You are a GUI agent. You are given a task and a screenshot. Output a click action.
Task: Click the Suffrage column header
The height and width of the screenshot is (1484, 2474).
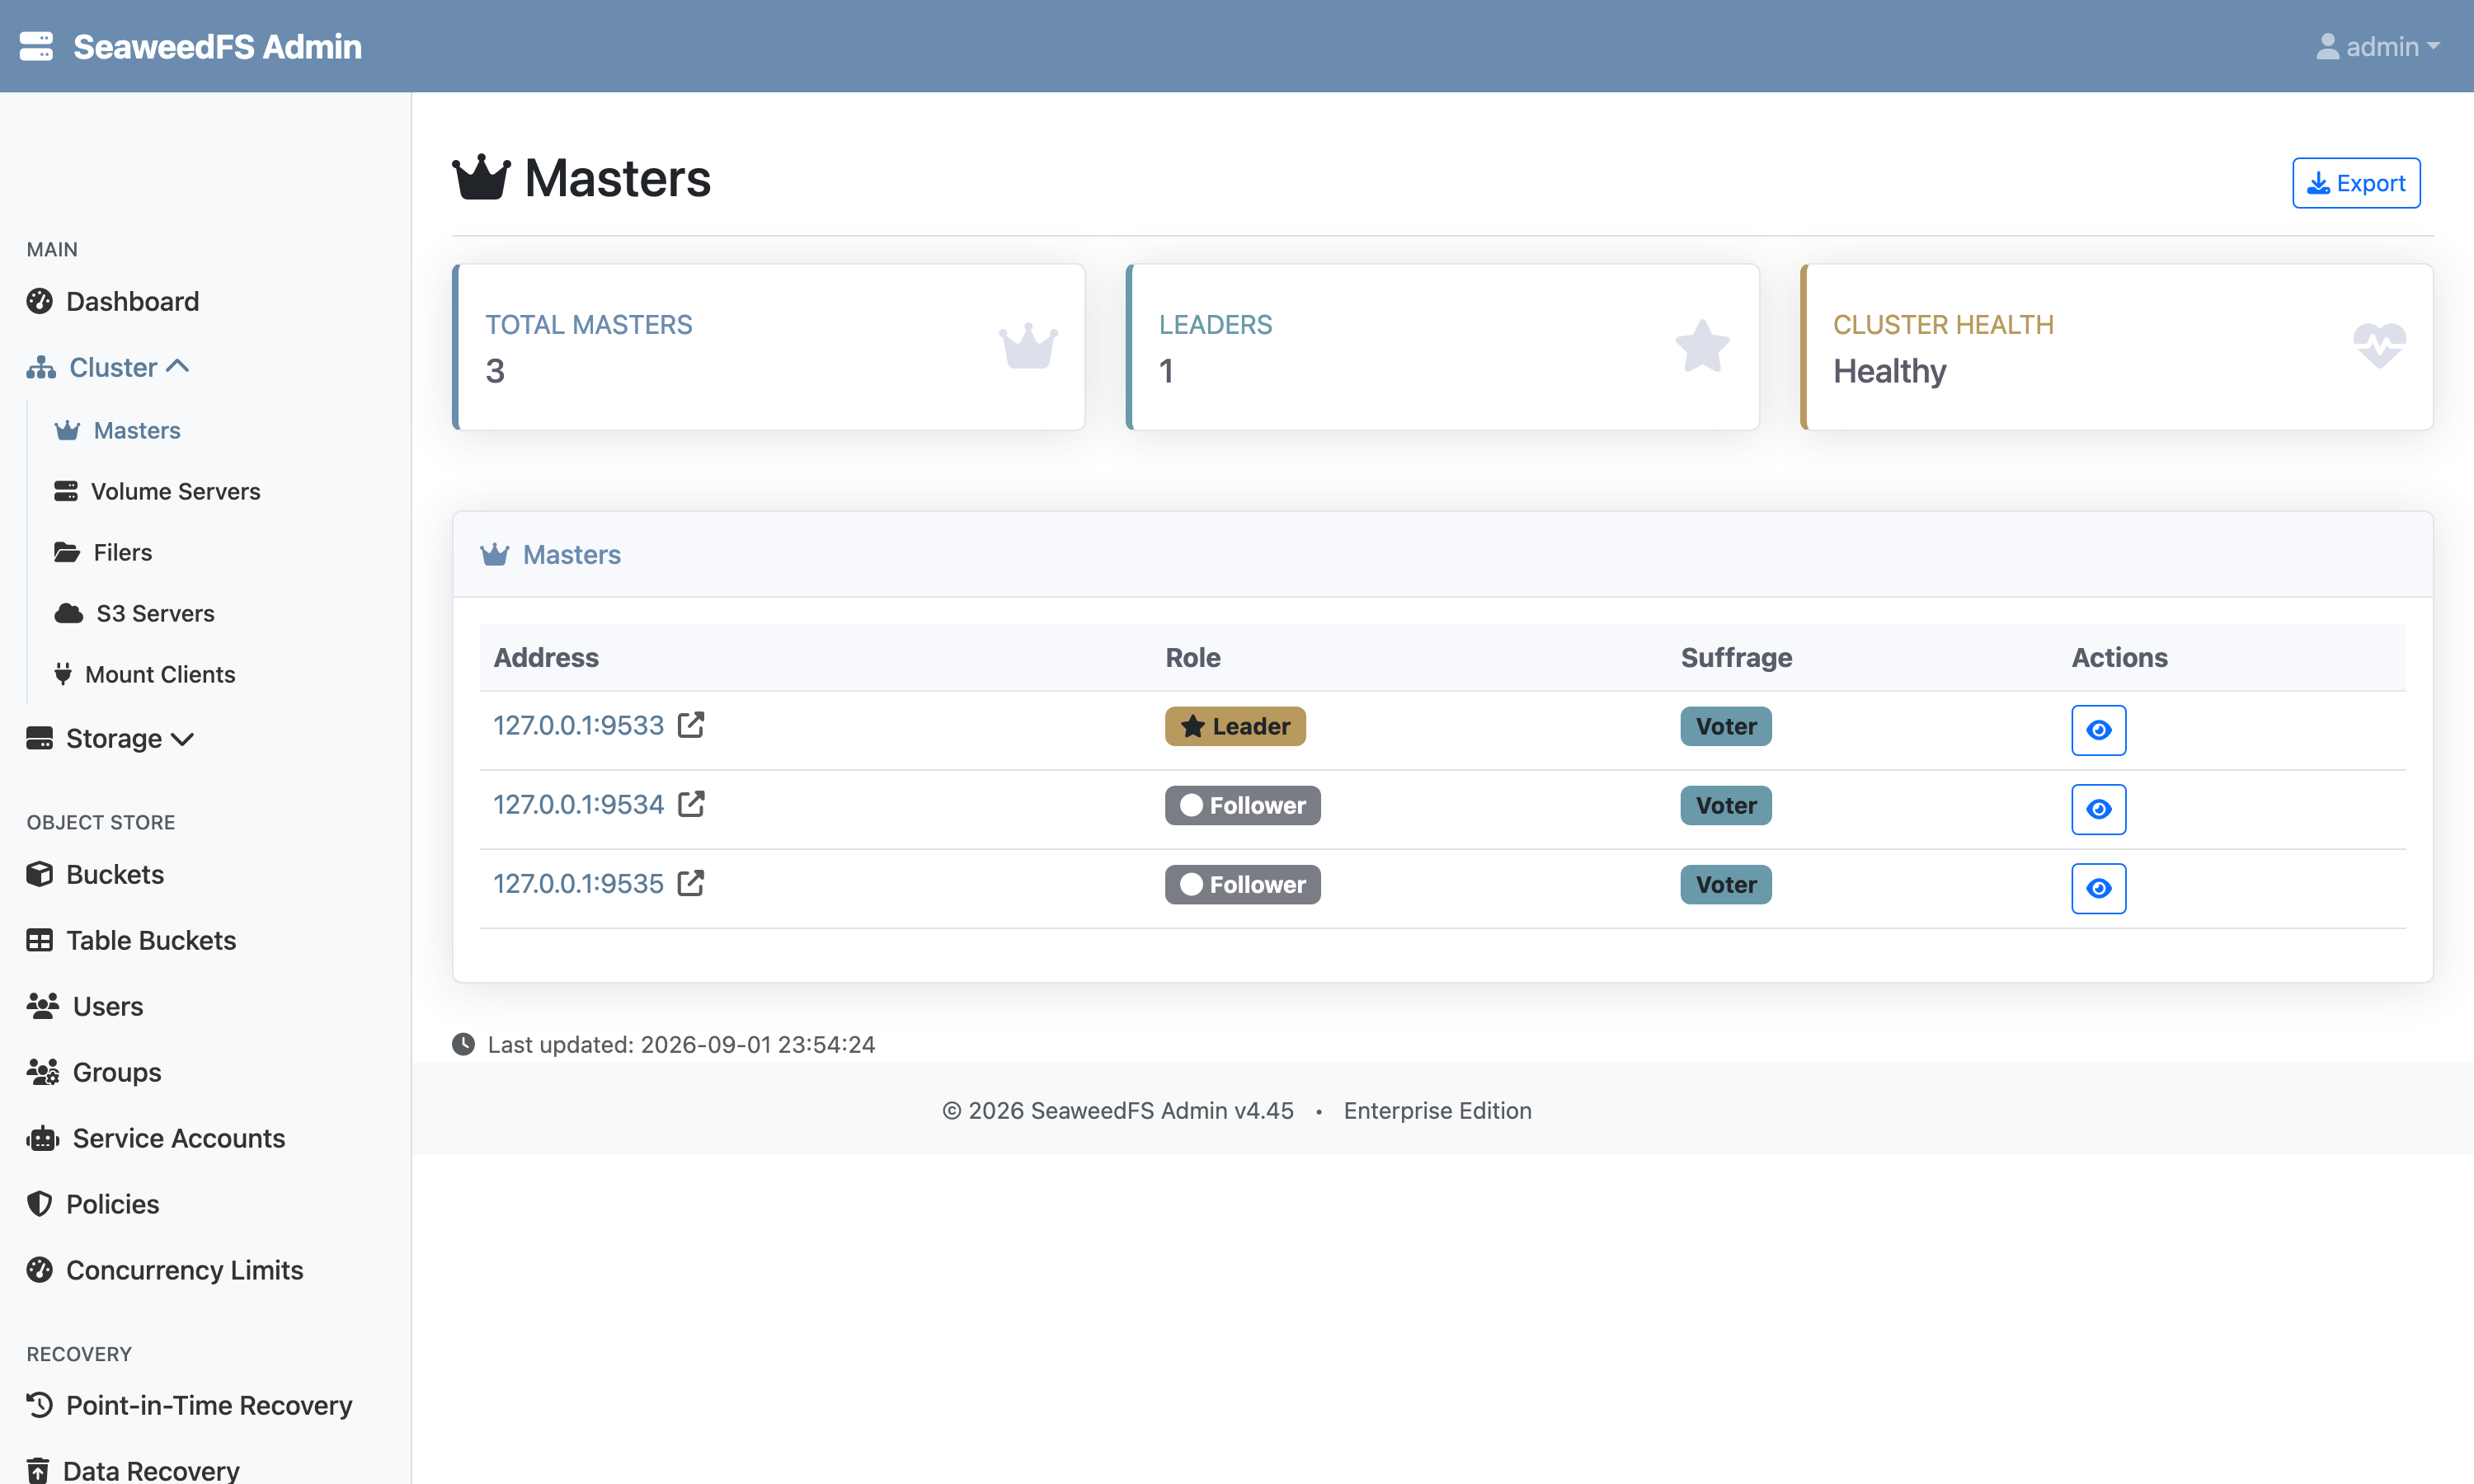(x=1736, y=657)
